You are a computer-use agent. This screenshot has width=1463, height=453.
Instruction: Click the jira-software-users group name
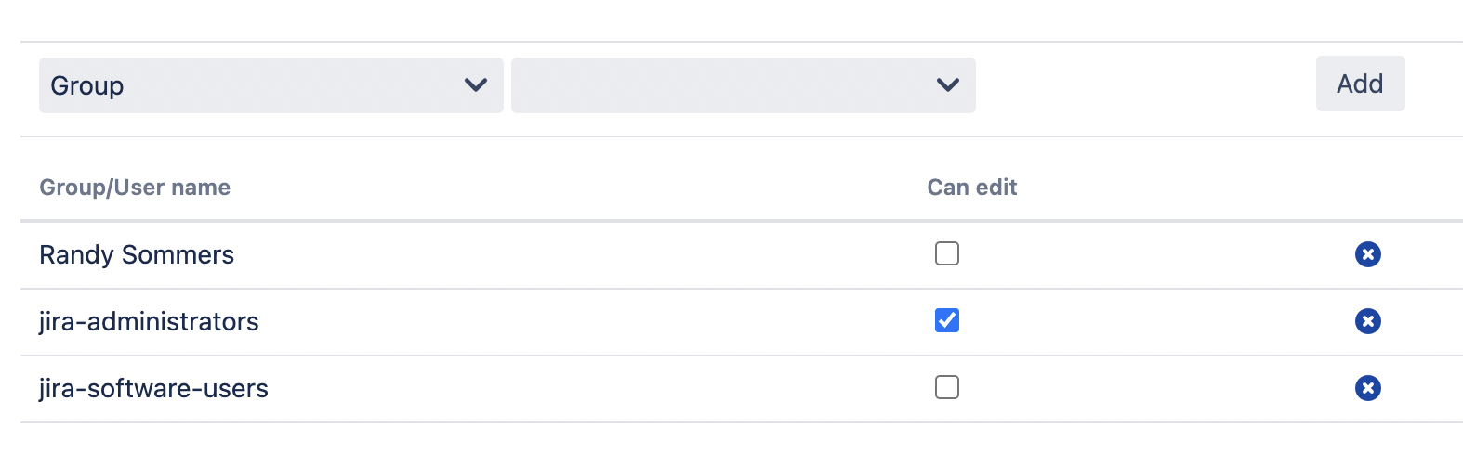pos(153,389)
